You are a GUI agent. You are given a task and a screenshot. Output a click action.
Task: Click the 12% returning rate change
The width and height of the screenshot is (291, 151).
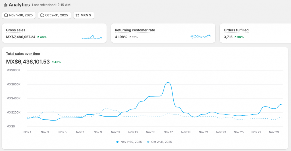coord(134,37)
